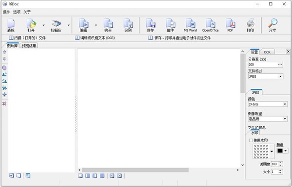Image resolution: width=292 pixels, height=187 pixels.
Task: Enable the 使用水印 checkbox
Action: coord(251,140)
